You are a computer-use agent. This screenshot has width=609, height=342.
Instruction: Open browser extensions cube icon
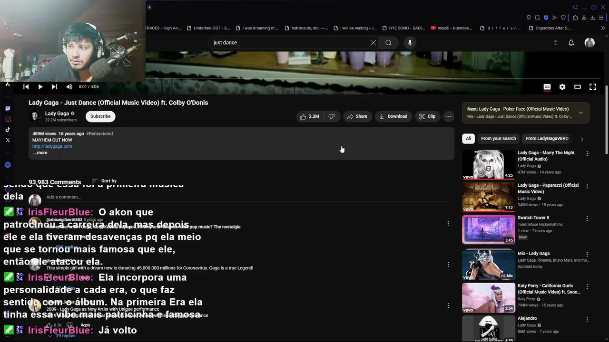(x=575, y=18)
